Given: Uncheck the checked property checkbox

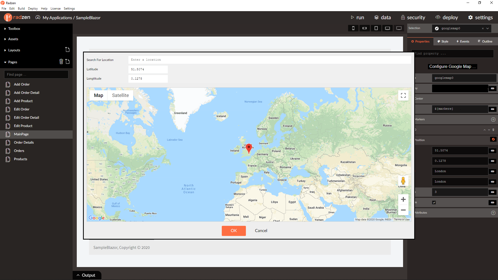Looking at the screenshot, I should (x=434, y=202).
